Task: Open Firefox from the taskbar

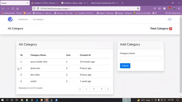Action: pos(47,100)
